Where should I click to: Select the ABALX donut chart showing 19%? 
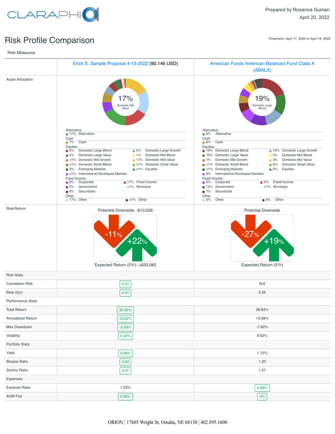262,101
